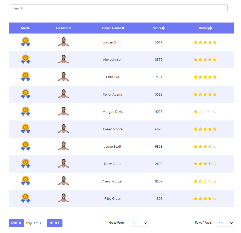Click the medal icon in Chris Lee's row
241x233 pixels.
[26, 76]
